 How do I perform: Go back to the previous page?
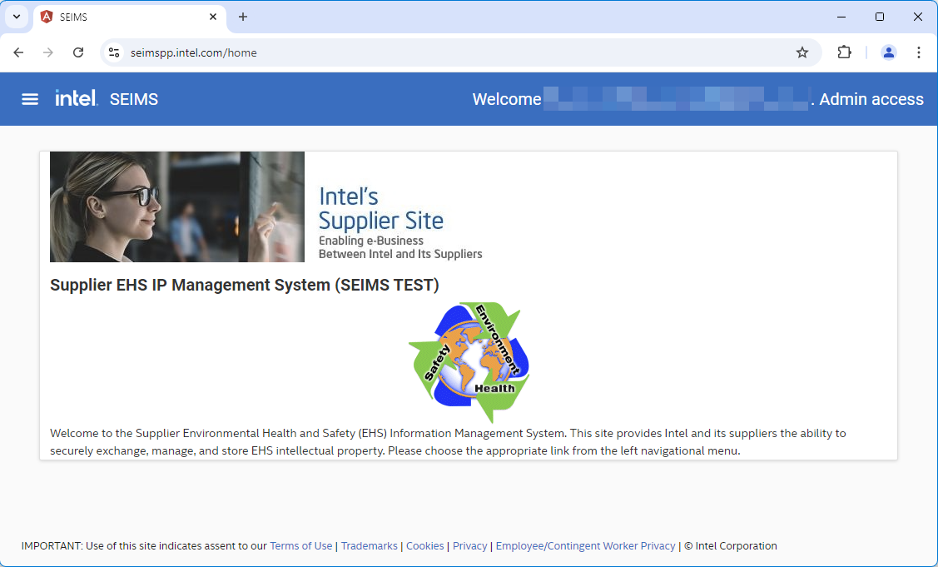(x=18, y=52)
